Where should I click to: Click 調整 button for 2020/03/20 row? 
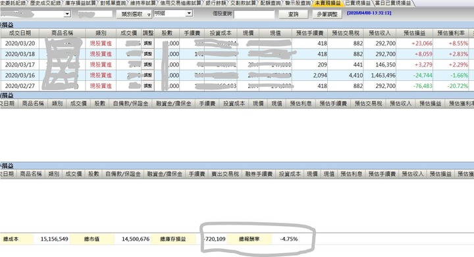coord(148,43)
